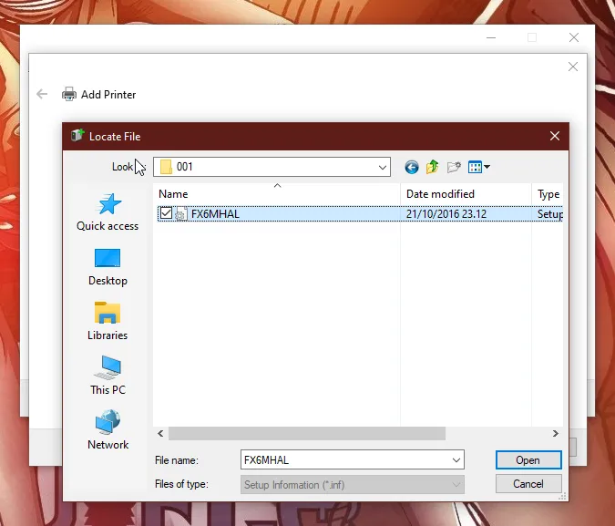Create a new folder
Image resolution: width=615 pixels, height=526 pixels.
click(454, 167)
